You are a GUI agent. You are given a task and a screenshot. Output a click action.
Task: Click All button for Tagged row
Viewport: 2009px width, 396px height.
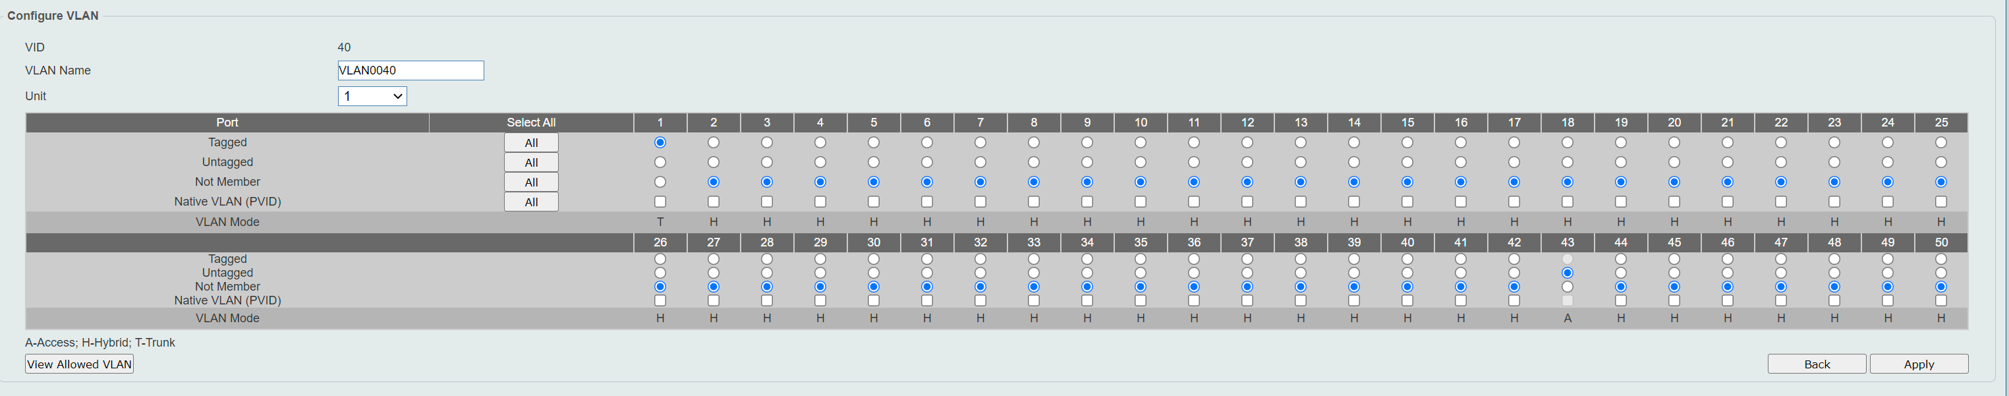tap(531, 143)
